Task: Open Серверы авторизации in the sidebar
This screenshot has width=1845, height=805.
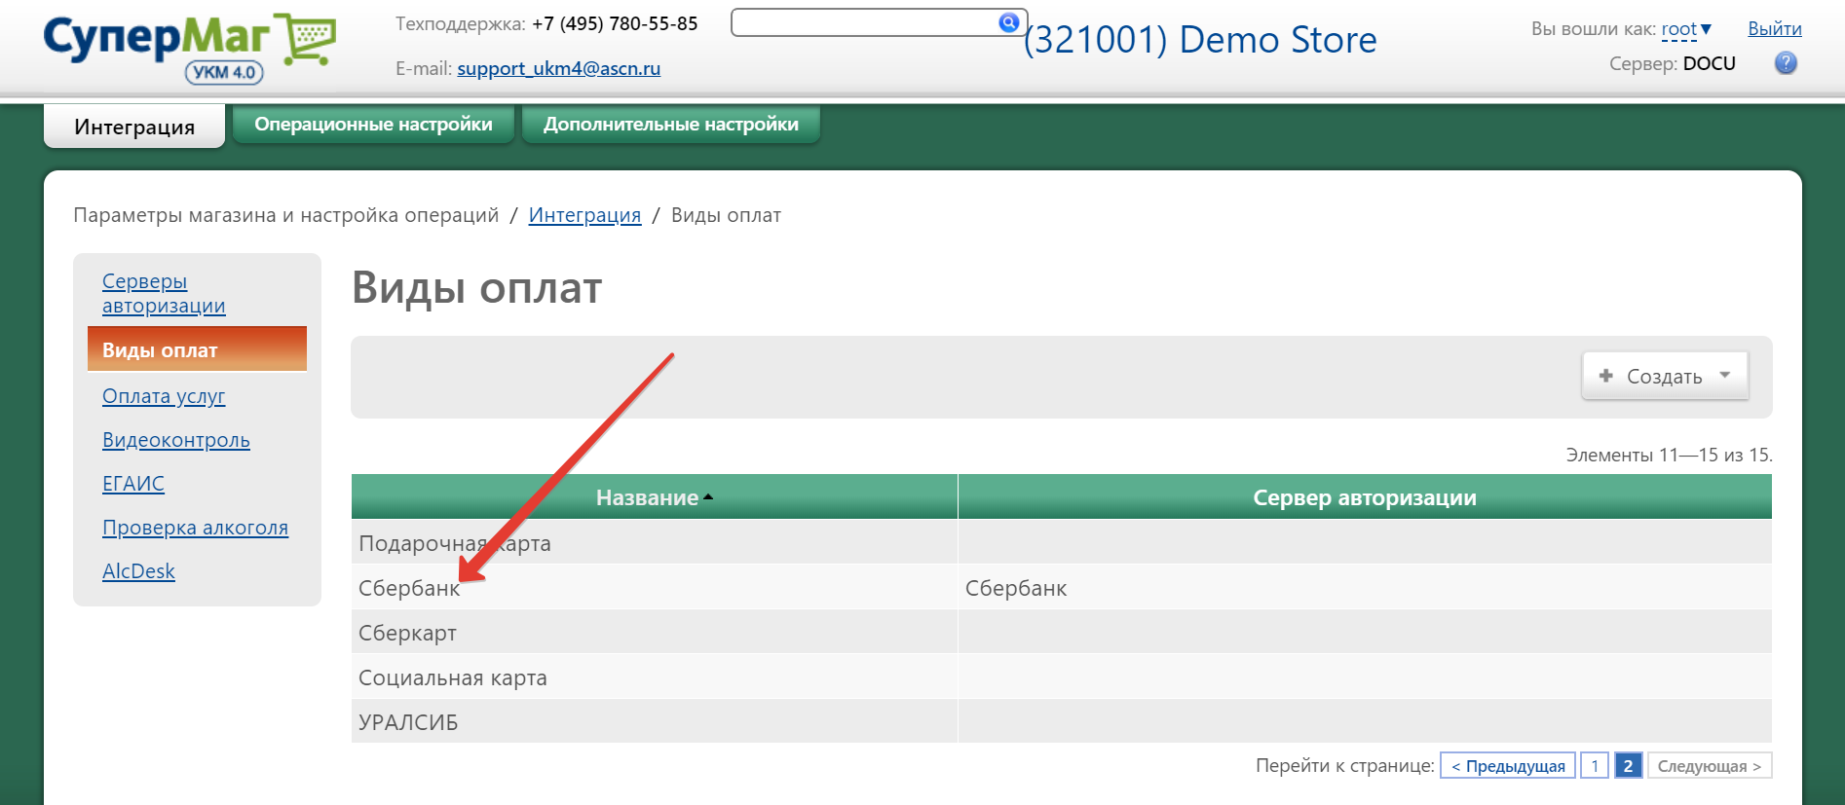Action: tap(164, 293)
